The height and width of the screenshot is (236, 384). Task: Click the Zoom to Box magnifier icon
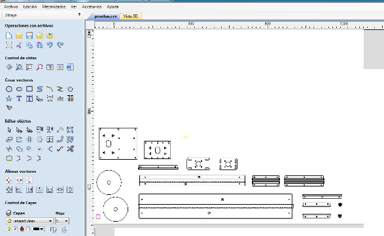coord(19,67)
